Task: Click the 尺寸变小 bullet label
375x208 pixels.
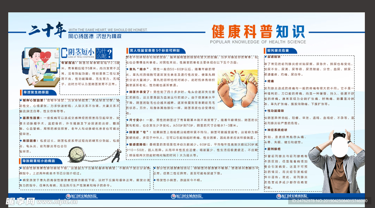Action: pos(136,119)
